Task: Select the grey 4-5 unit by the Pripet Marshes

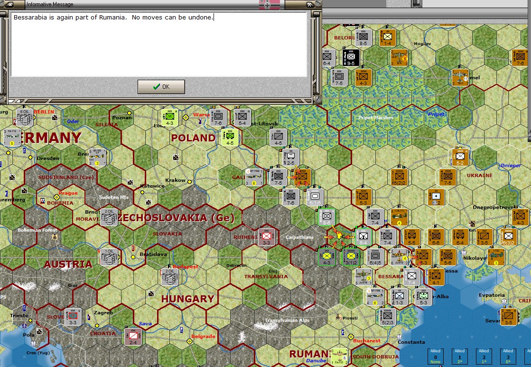Action: (x=279, y=138)
